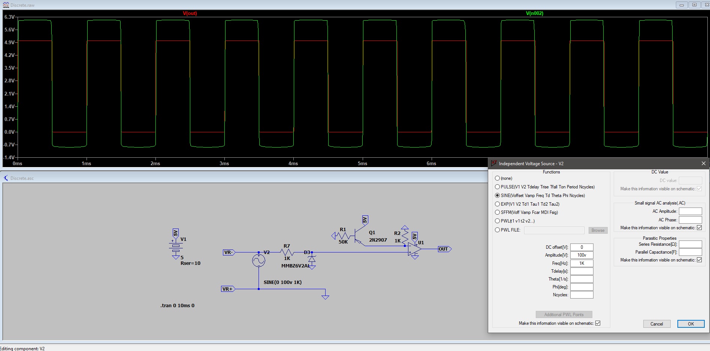Click the Parallel Capacitance input field

pyautogui.click(x=690, y=252)
